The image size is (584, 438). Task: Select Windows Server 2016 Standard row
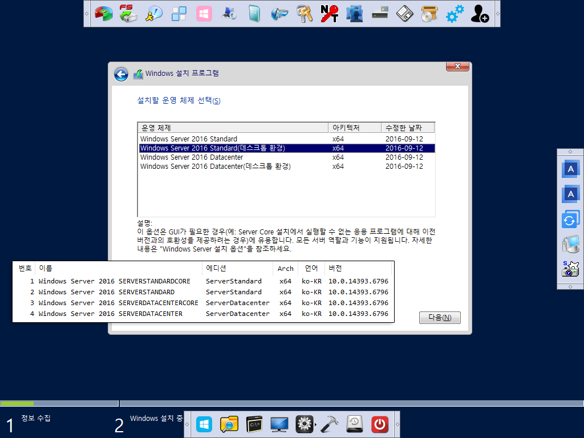coord(286,139)
